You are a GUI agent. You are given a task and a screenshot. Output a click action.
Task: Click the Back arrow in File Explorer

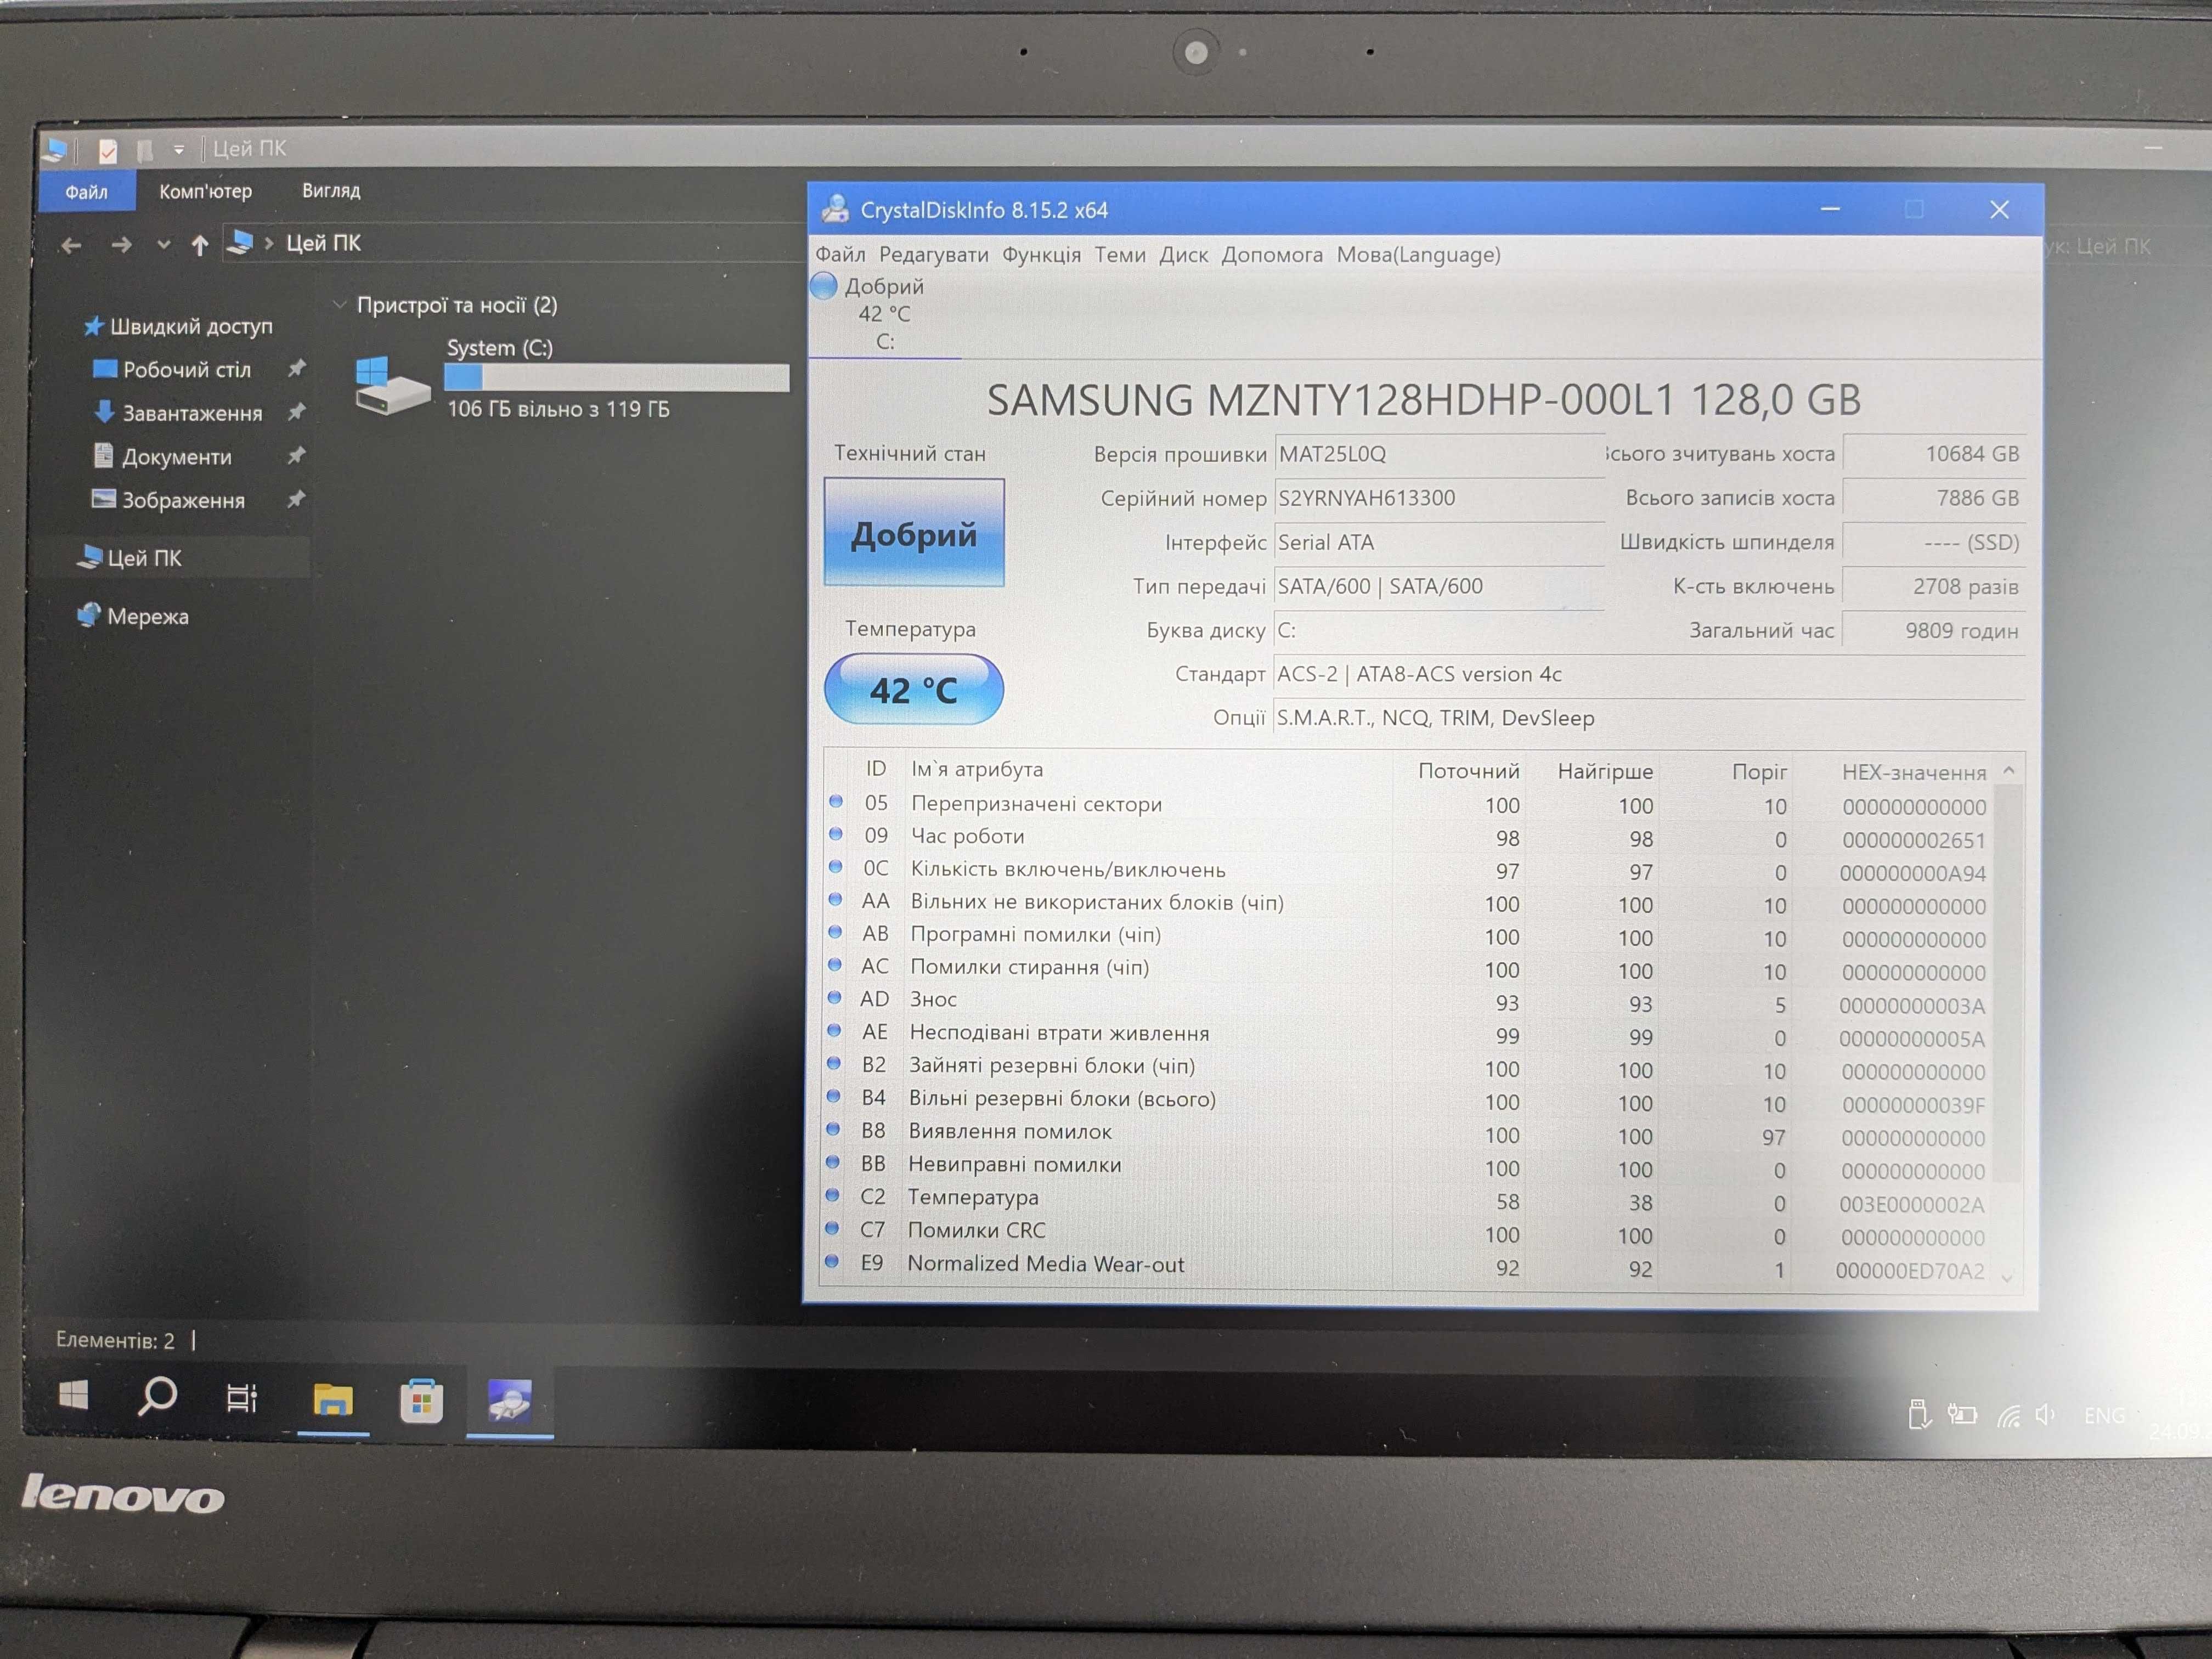coord(70,245)
